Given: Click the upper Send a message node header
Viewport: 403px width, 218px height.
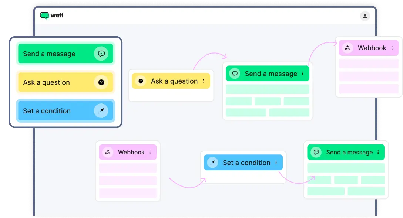Looking at the screenshot, I should 268,74.
